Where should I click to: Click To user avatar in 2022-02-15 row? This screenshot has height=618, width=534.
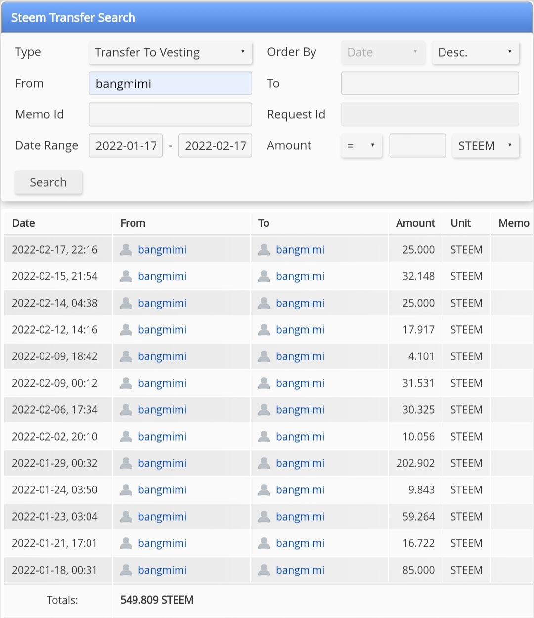(264, 276)
